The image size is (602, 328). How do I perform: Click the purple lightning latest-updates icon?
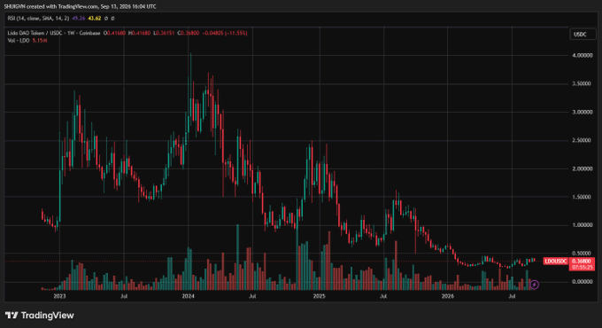(x=534, y=285)
